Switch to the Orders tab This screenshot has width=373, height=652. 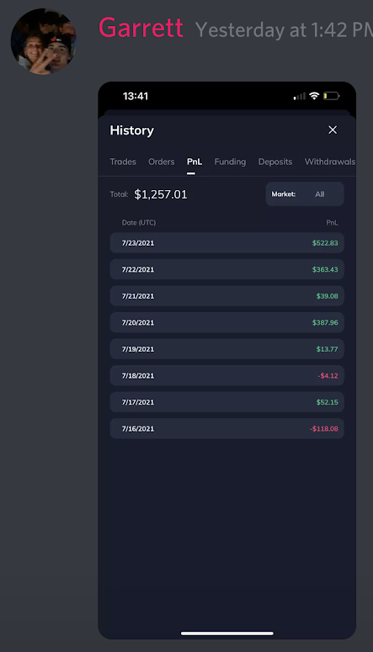click(161, 162)
